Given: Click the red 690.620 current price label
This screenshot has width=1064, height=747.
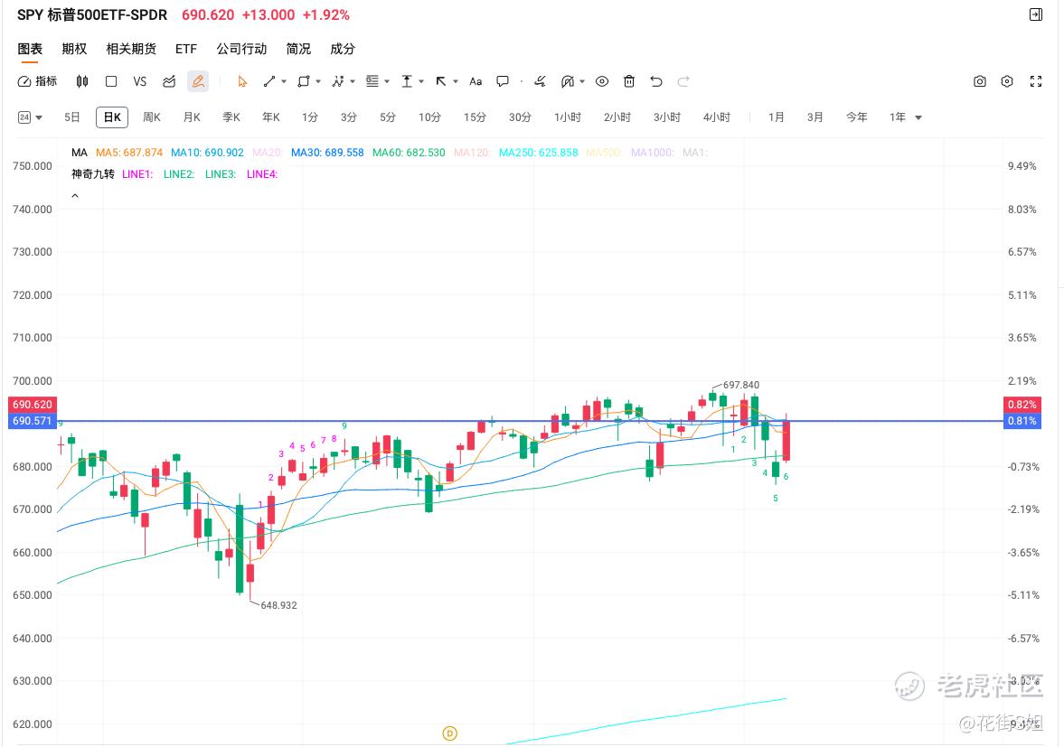Looking at the screenshot, I should tap(32, 405).
